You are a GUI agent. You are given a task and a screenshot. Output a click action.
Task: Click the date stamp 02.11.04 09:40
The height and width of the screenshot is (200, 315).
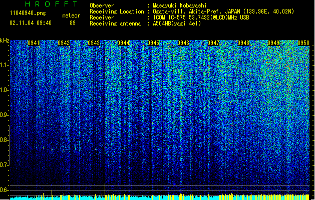[x=31, y=23]
